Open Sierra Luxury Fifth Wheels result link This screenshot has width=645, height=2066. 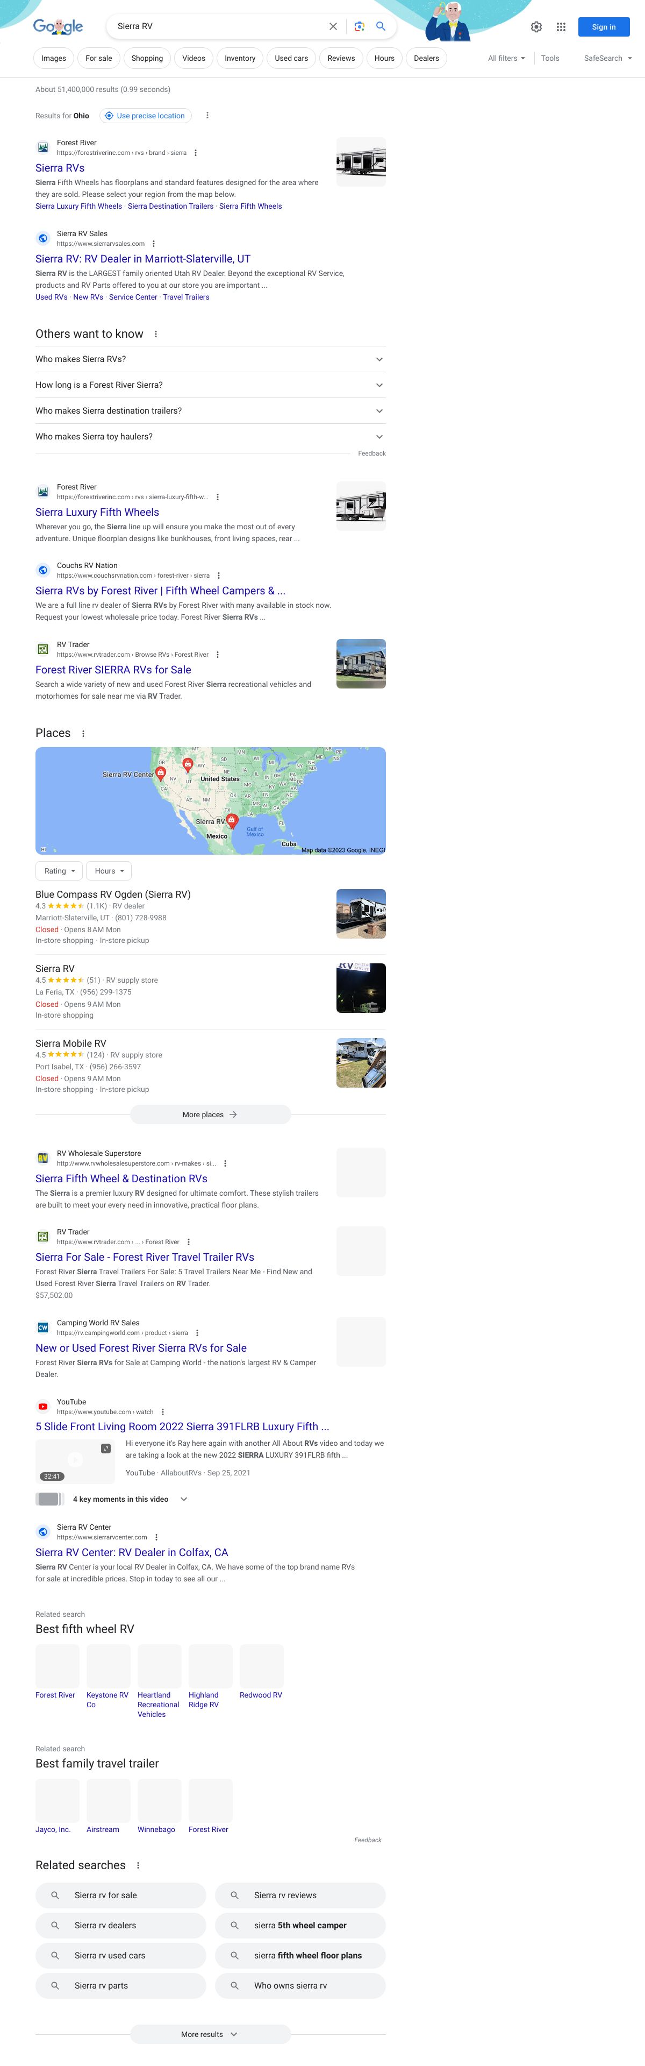click(97, 513)
